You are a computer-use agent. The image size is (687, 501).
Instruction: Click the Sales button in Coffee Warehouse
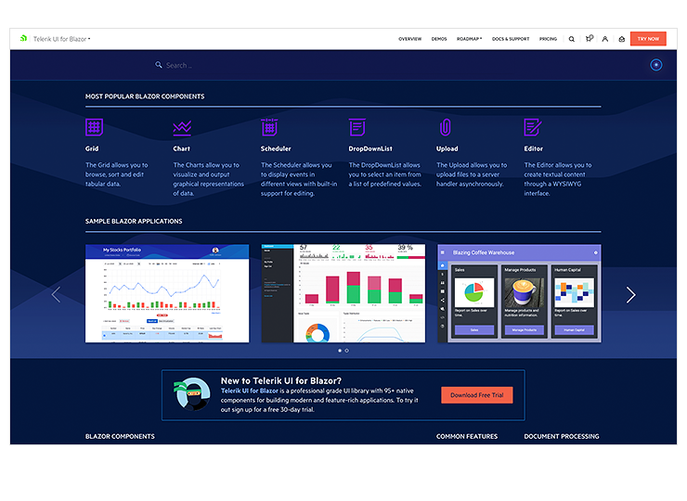pyautogui.click(x=474, y=329)
